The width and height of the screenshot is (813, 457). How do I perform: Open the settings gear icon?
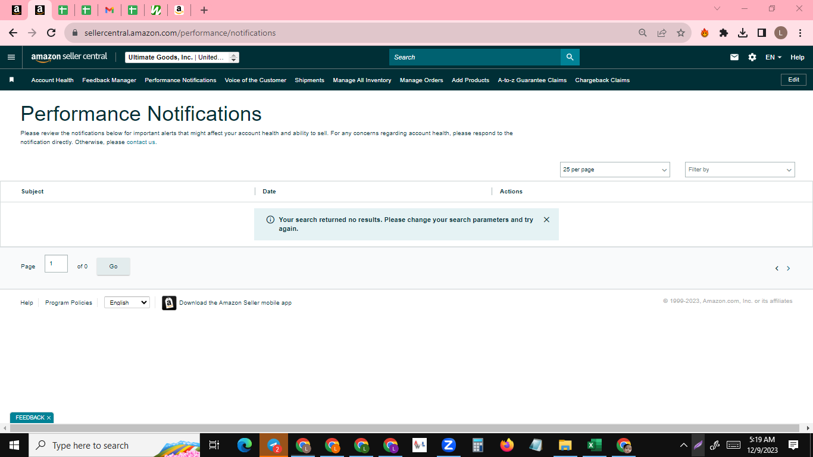[752, 57]
